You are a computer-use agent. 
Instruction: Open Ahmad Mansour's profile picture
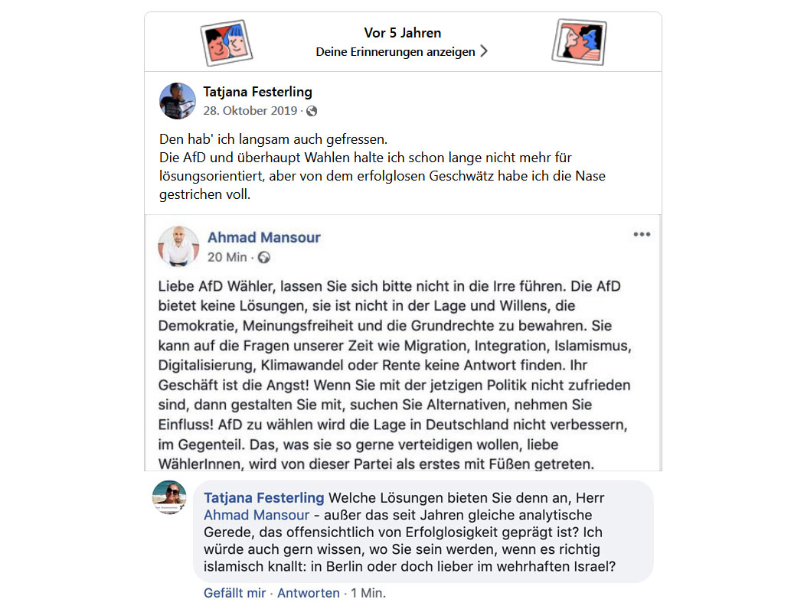tap(178, 246)
